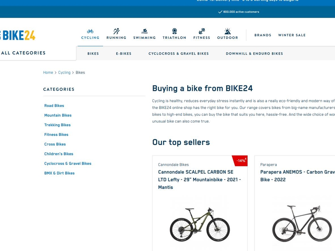This screenshot has width=335, height=251.
Task: Open the Road Bikes category
Action: click(54, 106)
